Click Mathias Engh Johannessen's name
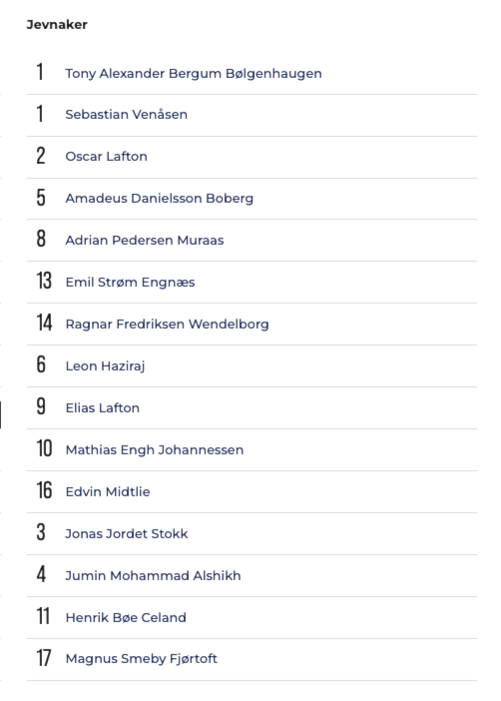This screenshot has height=701, width=501. tap(154, 449)
